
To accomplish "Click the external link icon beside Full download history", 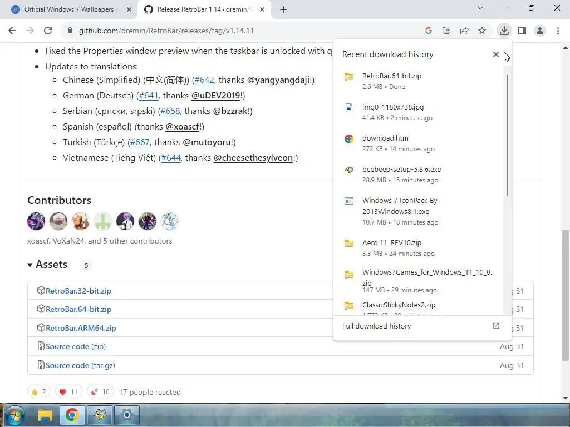I will pyautogui.click(x=495, y=326).
